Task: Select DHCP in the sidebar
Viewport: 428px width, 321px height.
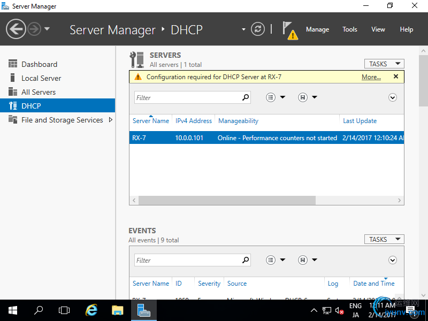Action: coord(58,105)
